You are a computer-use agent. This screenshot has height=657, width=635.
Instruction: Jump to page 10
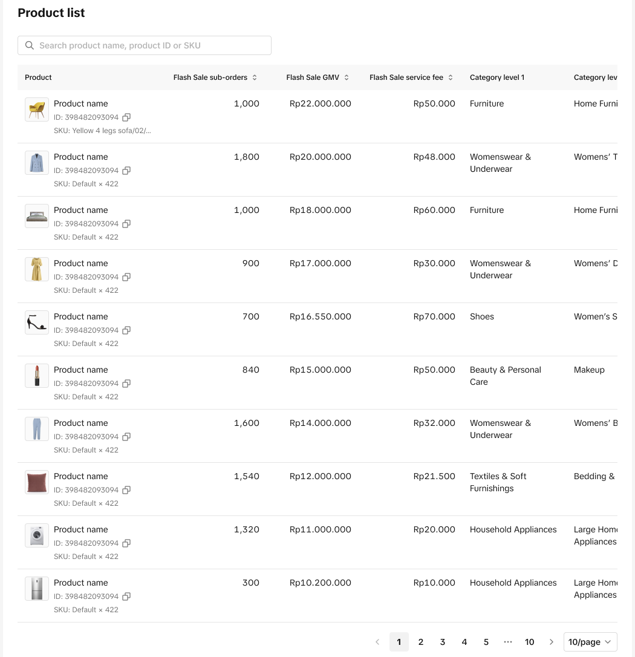click(530, 642)
